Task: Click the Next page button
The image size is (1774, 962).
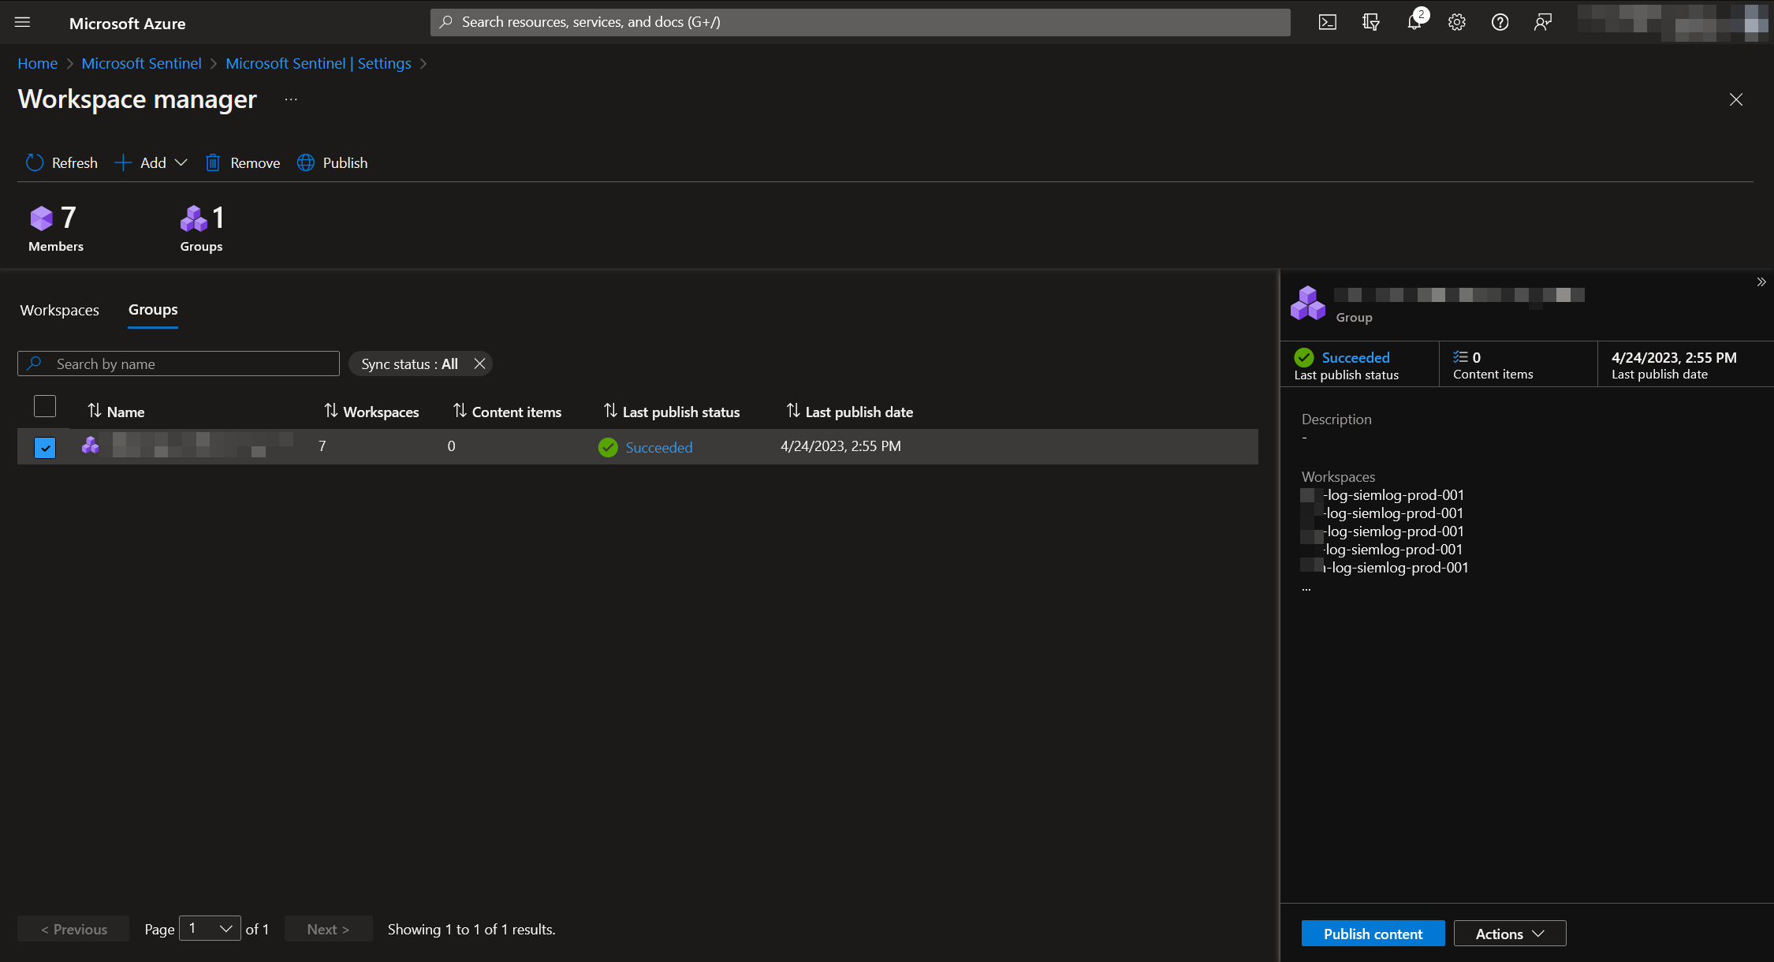Action: point(328,929)
